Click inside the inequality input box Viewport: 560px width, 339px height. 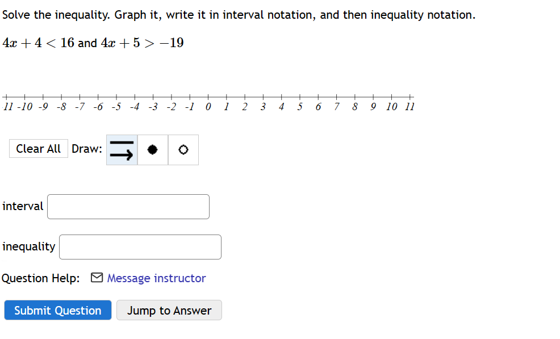[x=140, y=246]
